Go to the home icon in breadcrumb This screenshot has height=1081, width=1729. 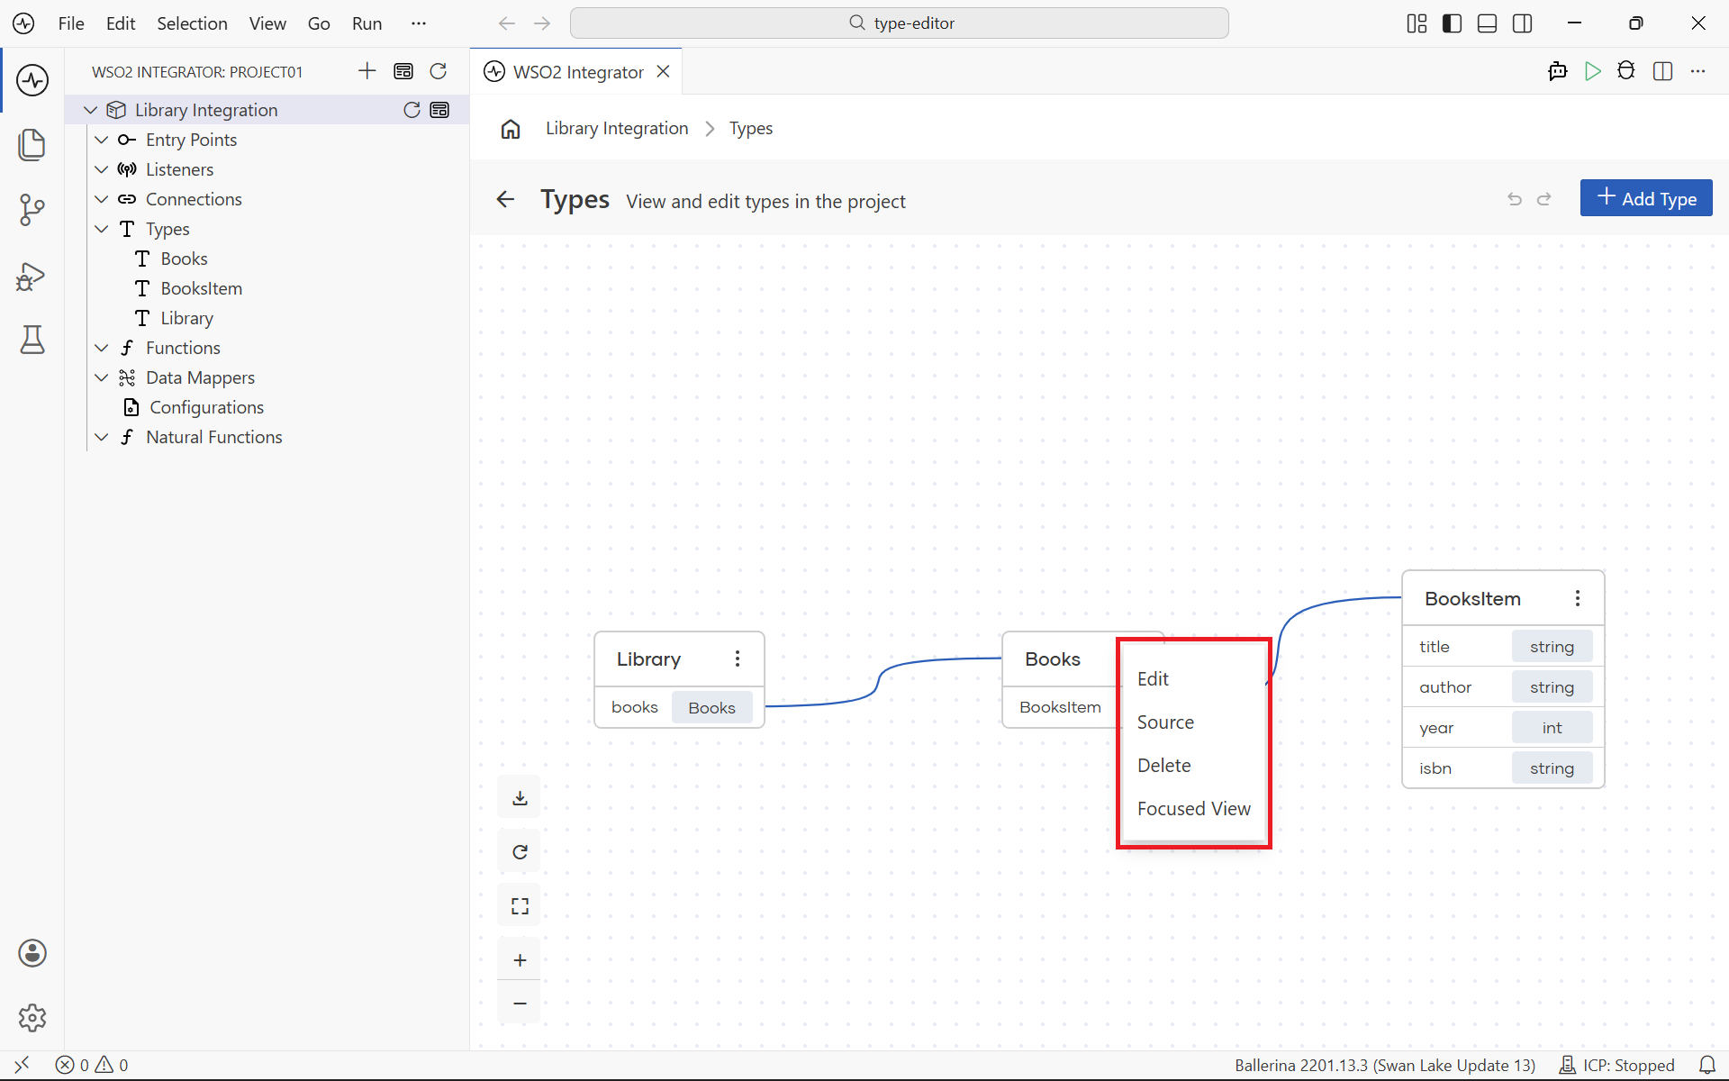511,129
